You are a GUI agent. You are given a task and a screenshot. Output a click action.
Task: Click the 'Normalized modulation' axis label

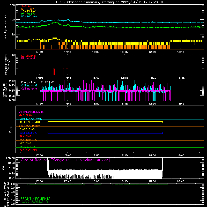5,90
